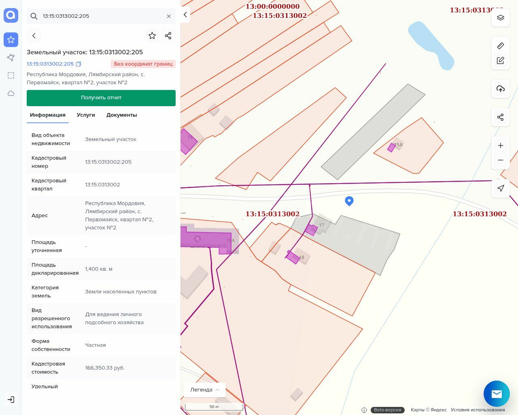
Task: Open the Документы tab
Action: click(x=121, y=115)
